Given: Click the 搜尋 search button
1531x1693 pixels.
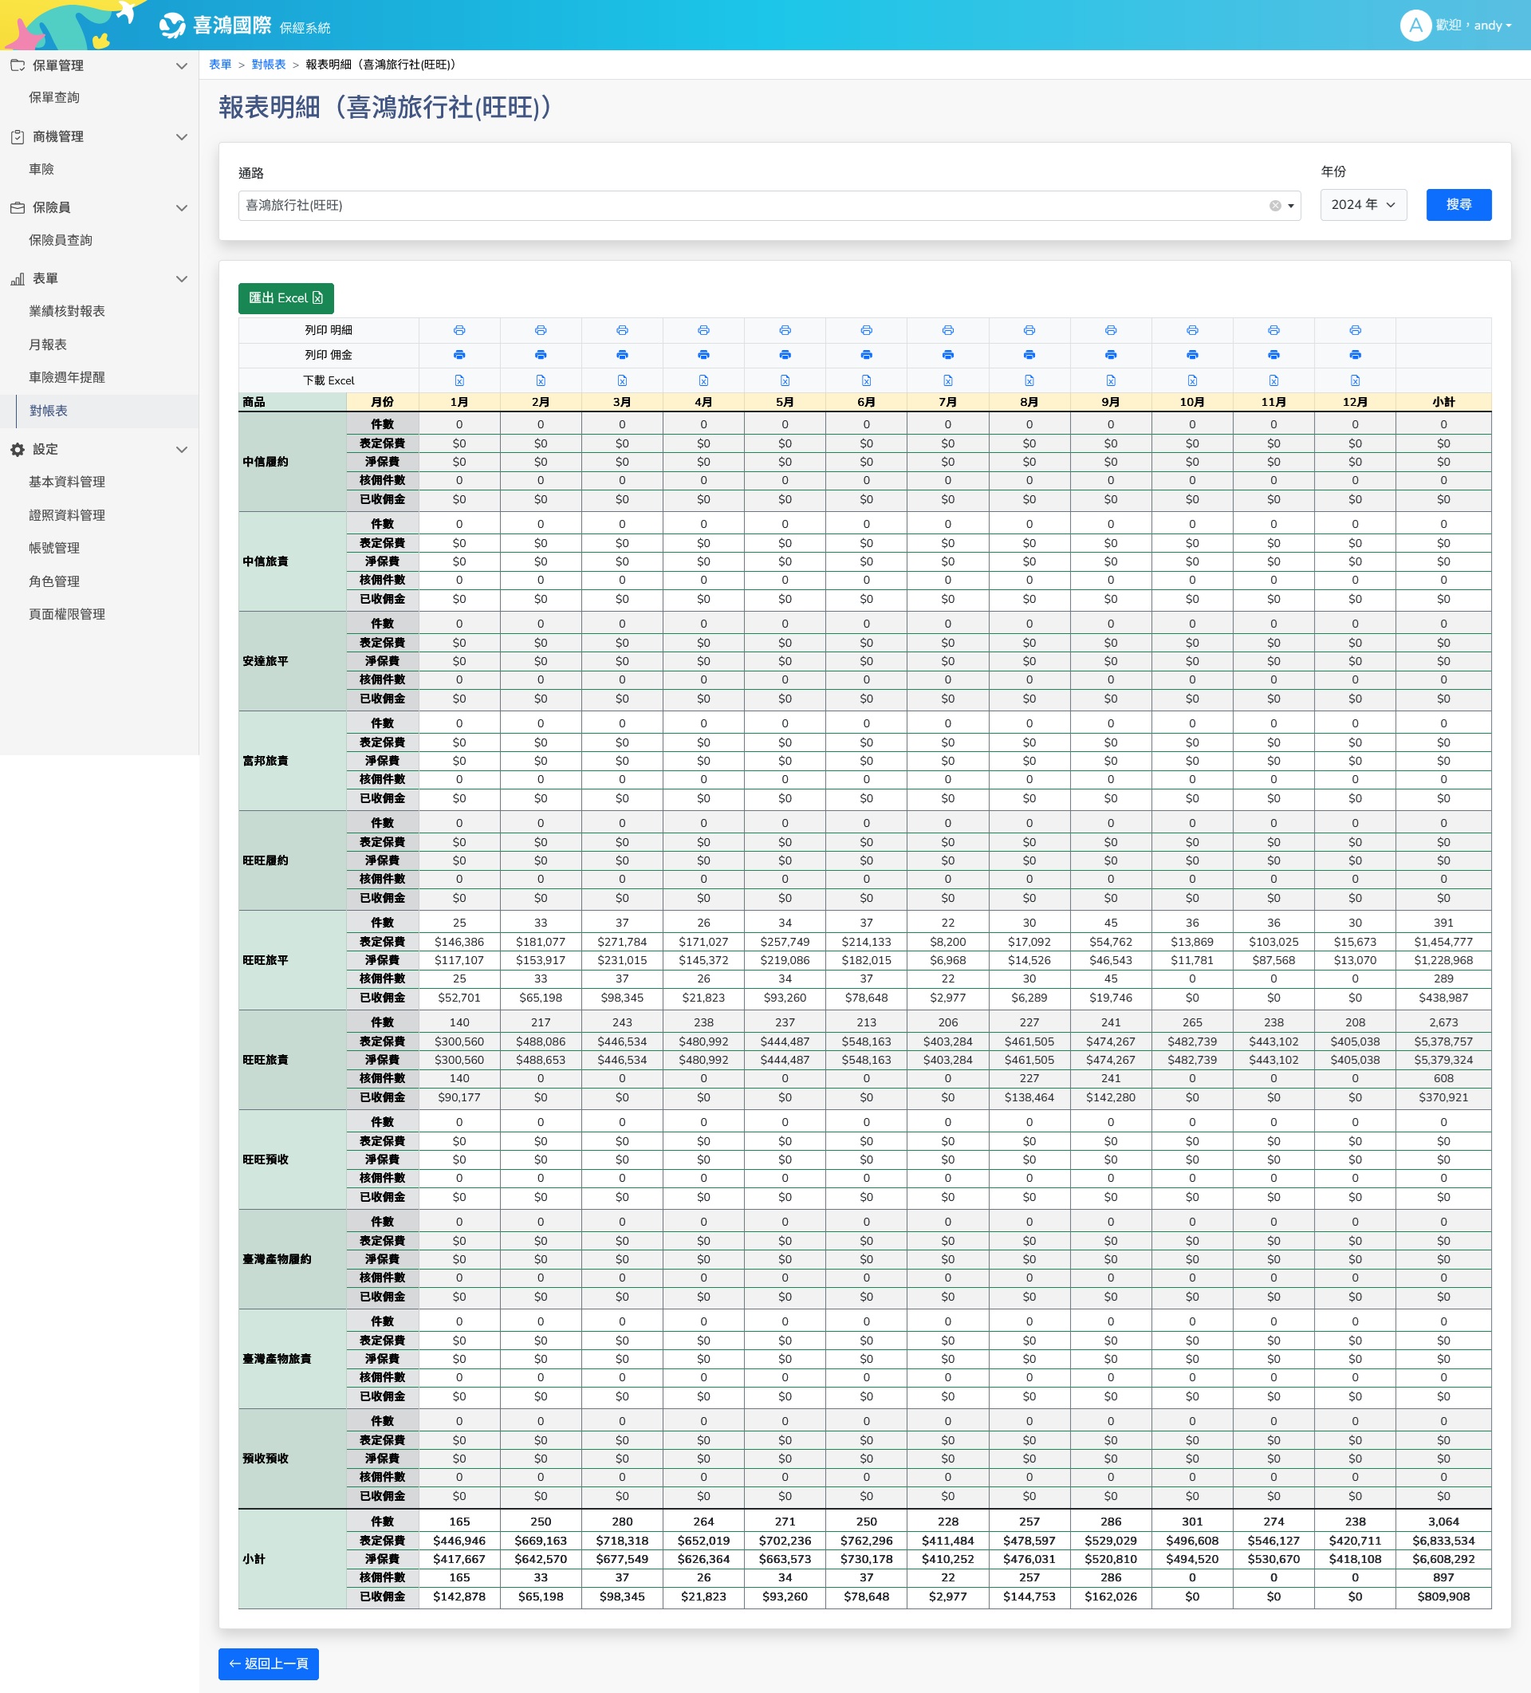Looking at the screenshot, I should 1458,205.
